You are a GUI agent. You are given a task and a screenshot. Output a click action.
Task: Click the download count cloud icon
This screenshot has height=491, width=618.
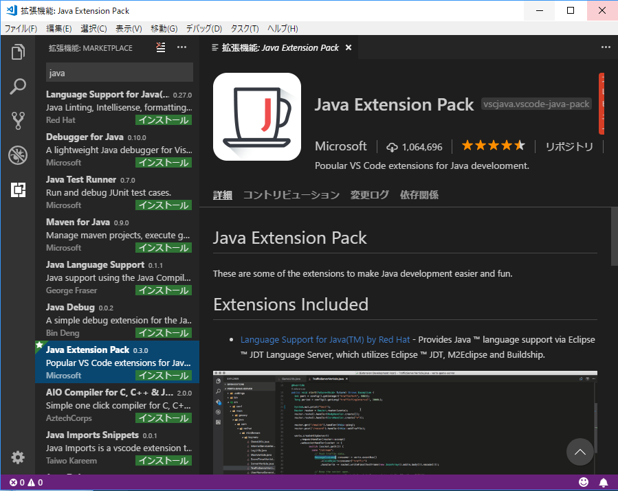tap(392, 147)
